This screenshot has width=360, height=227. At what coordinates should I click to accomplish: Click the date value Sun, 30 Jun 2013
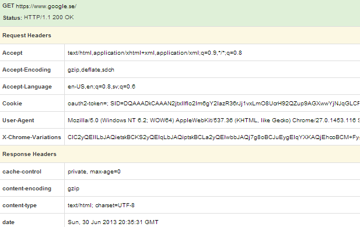(x=113, y=222)
